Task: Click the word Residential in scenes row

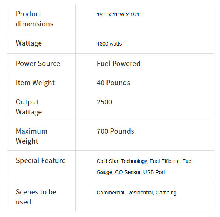Action: tap(140, 193)
